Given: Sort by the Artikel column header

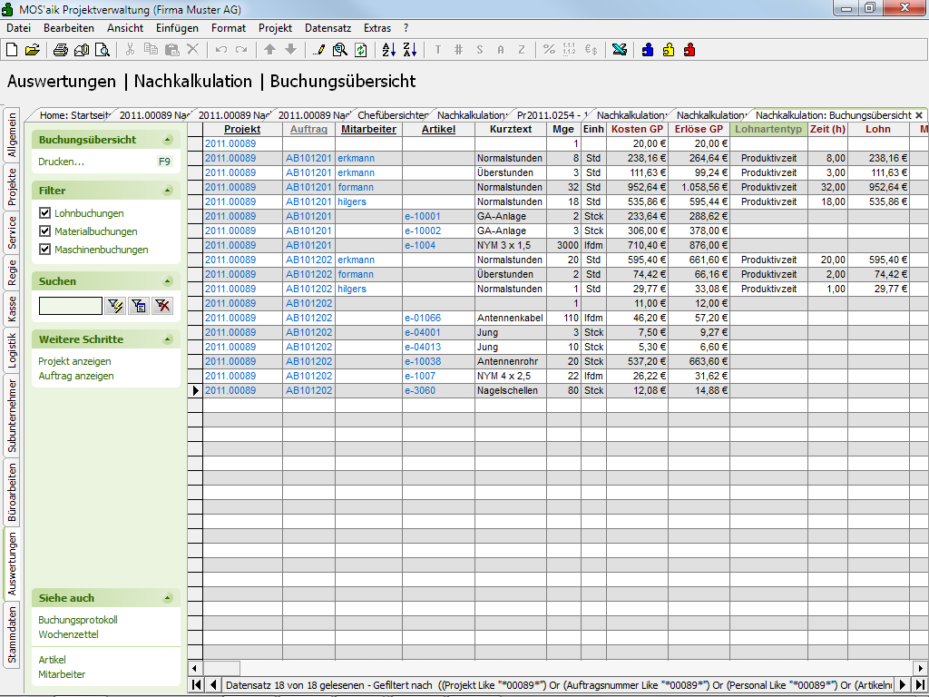Looking at the screenshot, I should [x=438, y=129].
